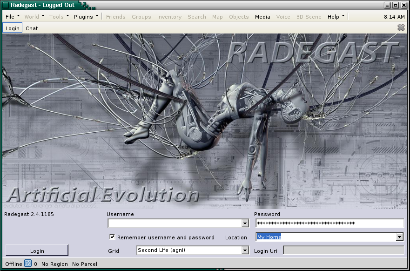
Task: Toggle Remember username and password checkbox
Action: (112, 237)
